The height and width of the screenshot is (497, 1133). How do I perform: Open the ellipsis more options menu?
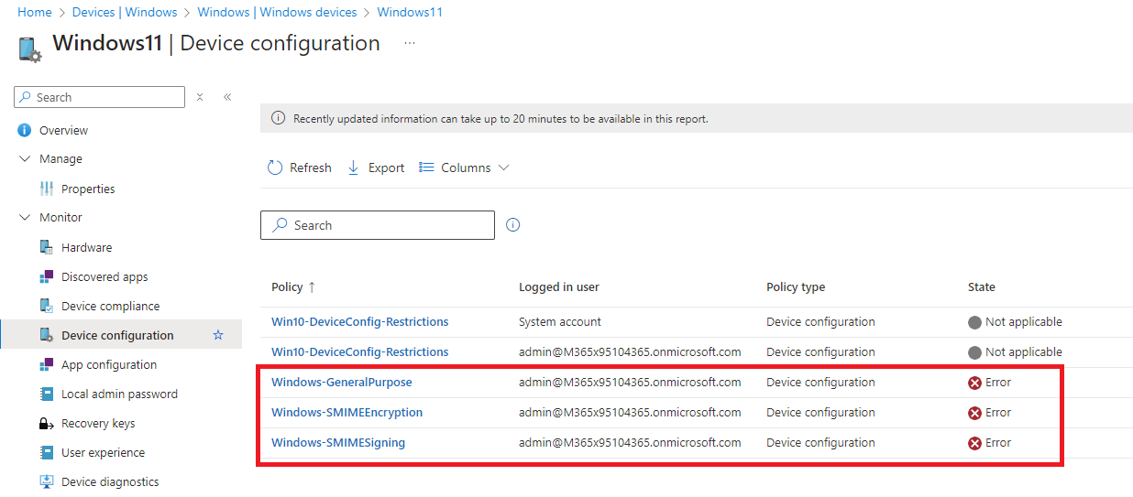tap(410, 43)
